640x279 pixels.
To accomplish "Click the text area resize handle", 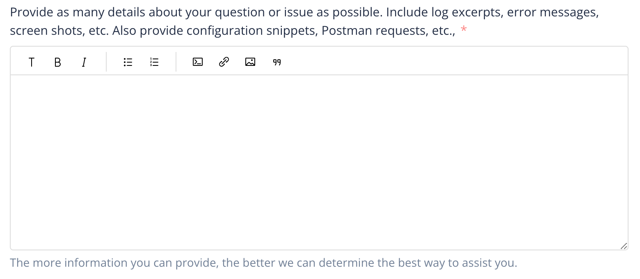I will pyautogui.click(x=623, y=245).
